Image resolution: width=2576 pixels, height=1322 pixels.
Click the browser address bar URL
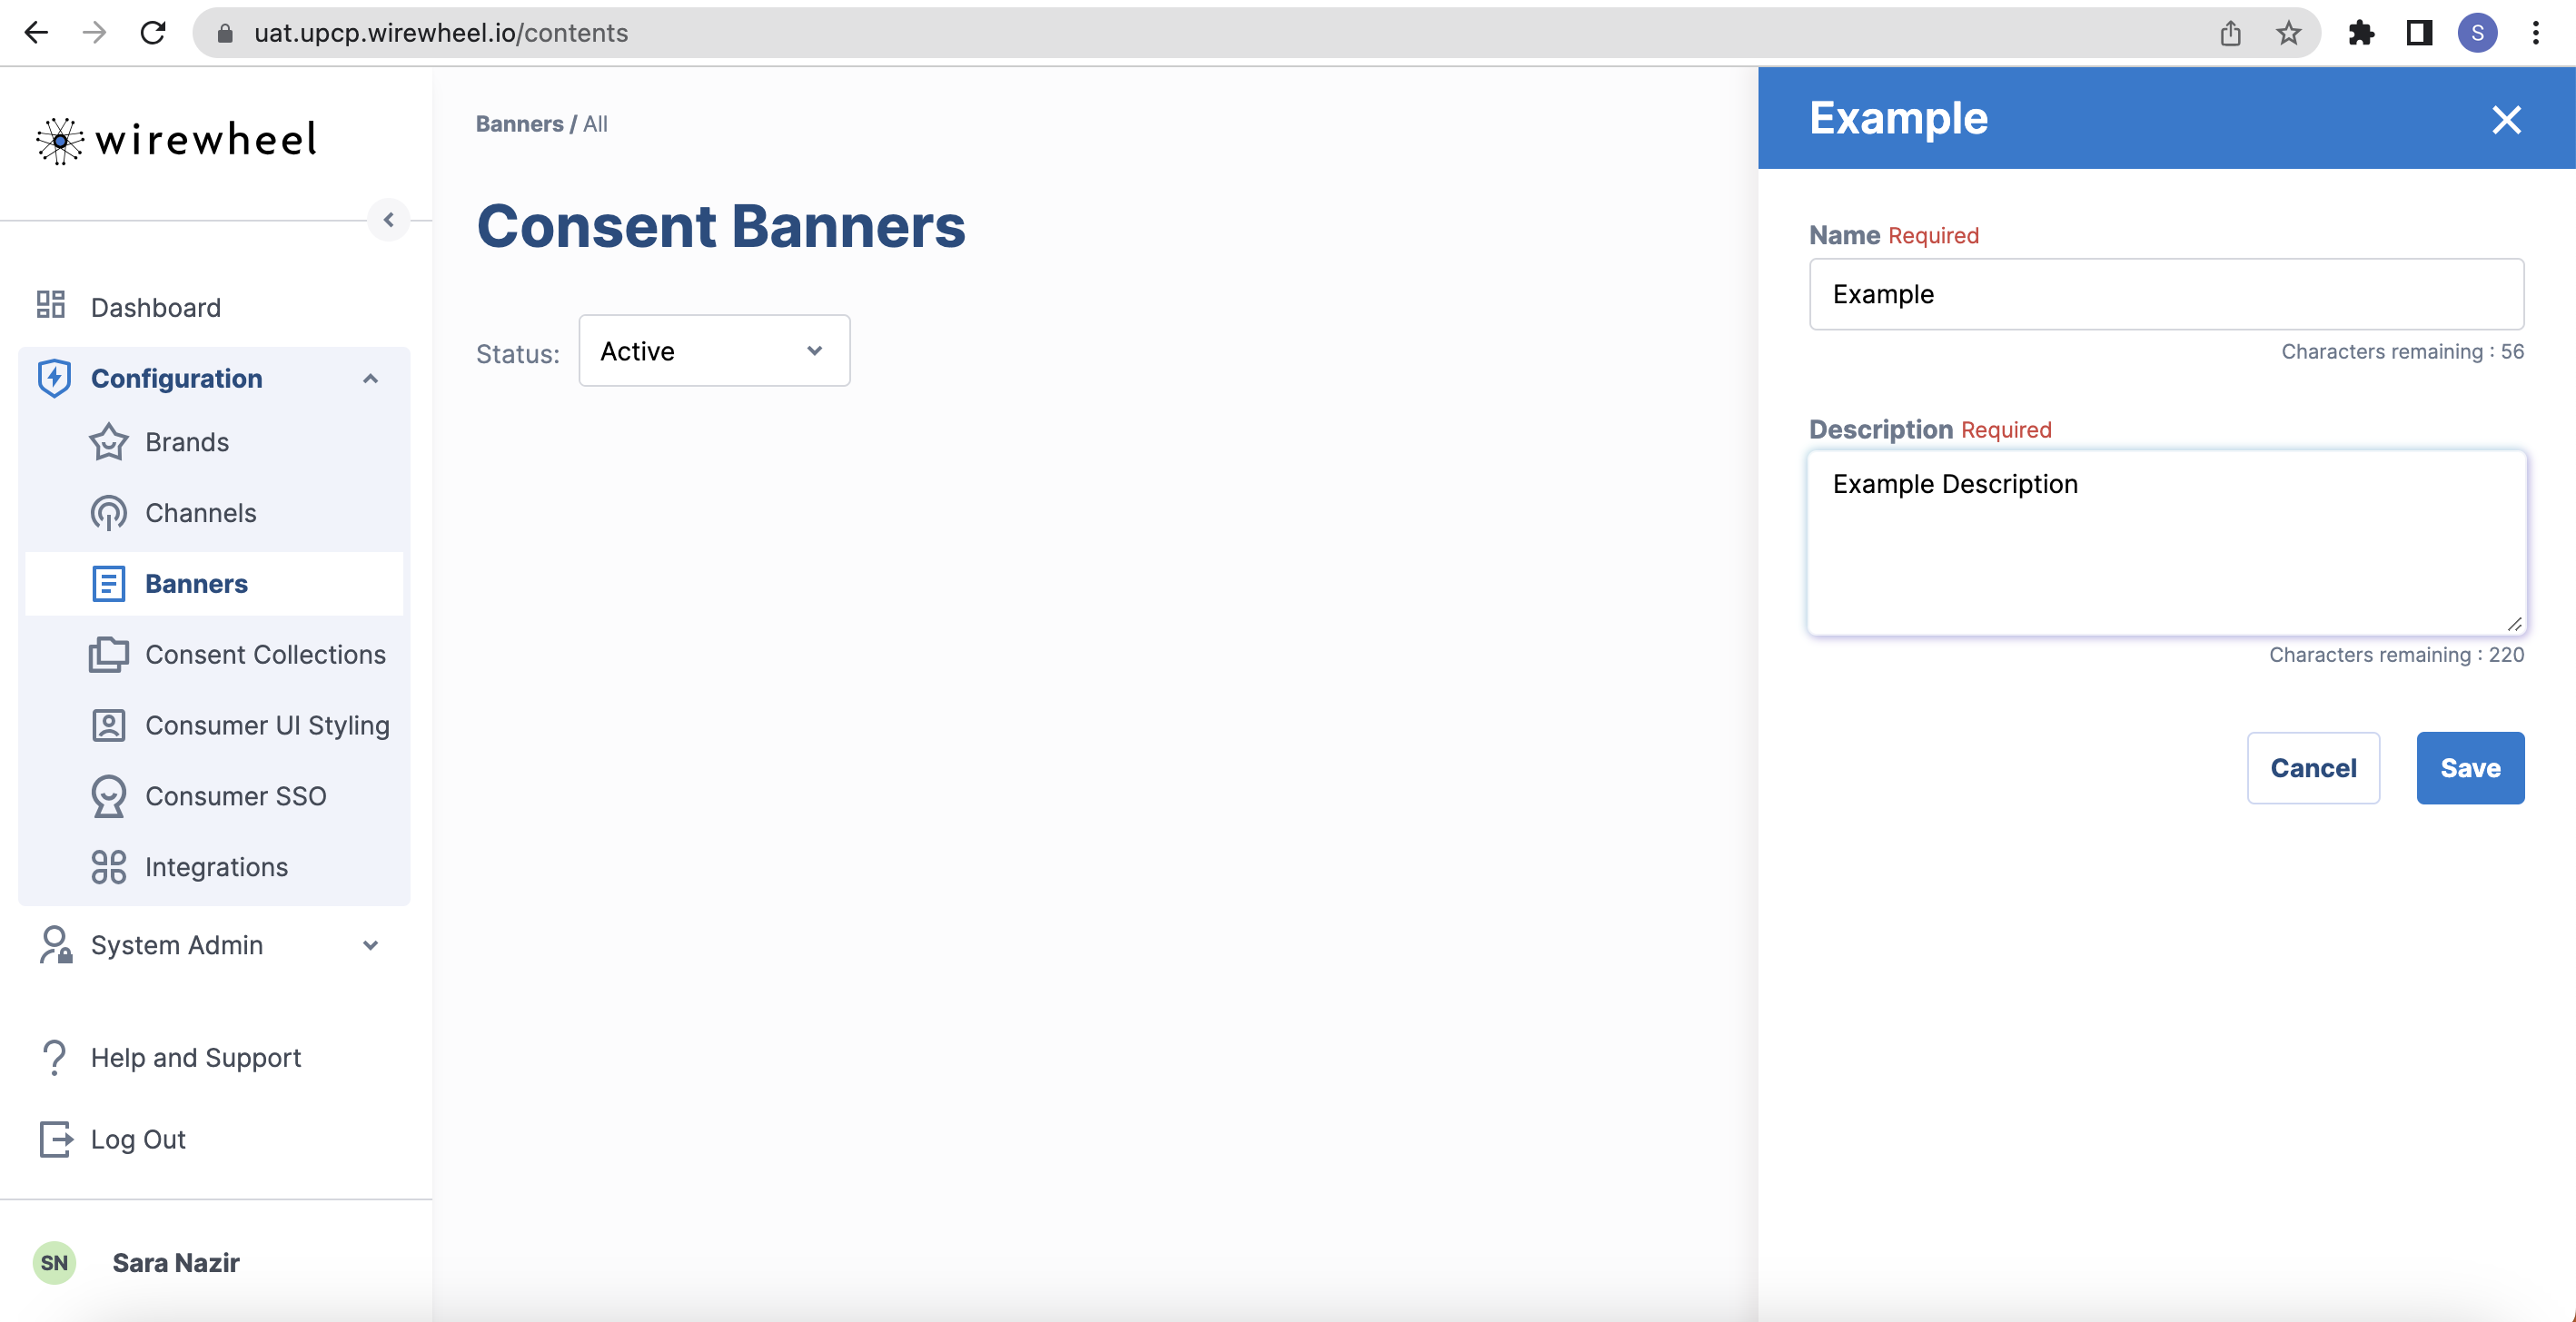coord(441,33)
